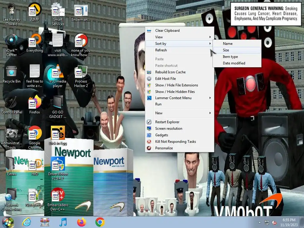Select the Notepad++ desktop shortcut
304x228 pixels.
click(x=34, y=197)
